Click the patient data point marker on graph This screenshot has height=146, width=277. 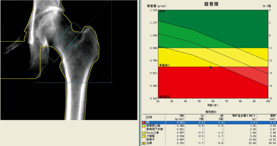(x=211, y=67)
